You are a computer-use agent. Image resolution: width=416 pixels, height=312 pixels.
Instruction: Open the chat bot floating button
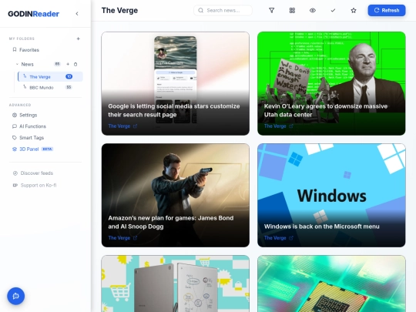16,296
